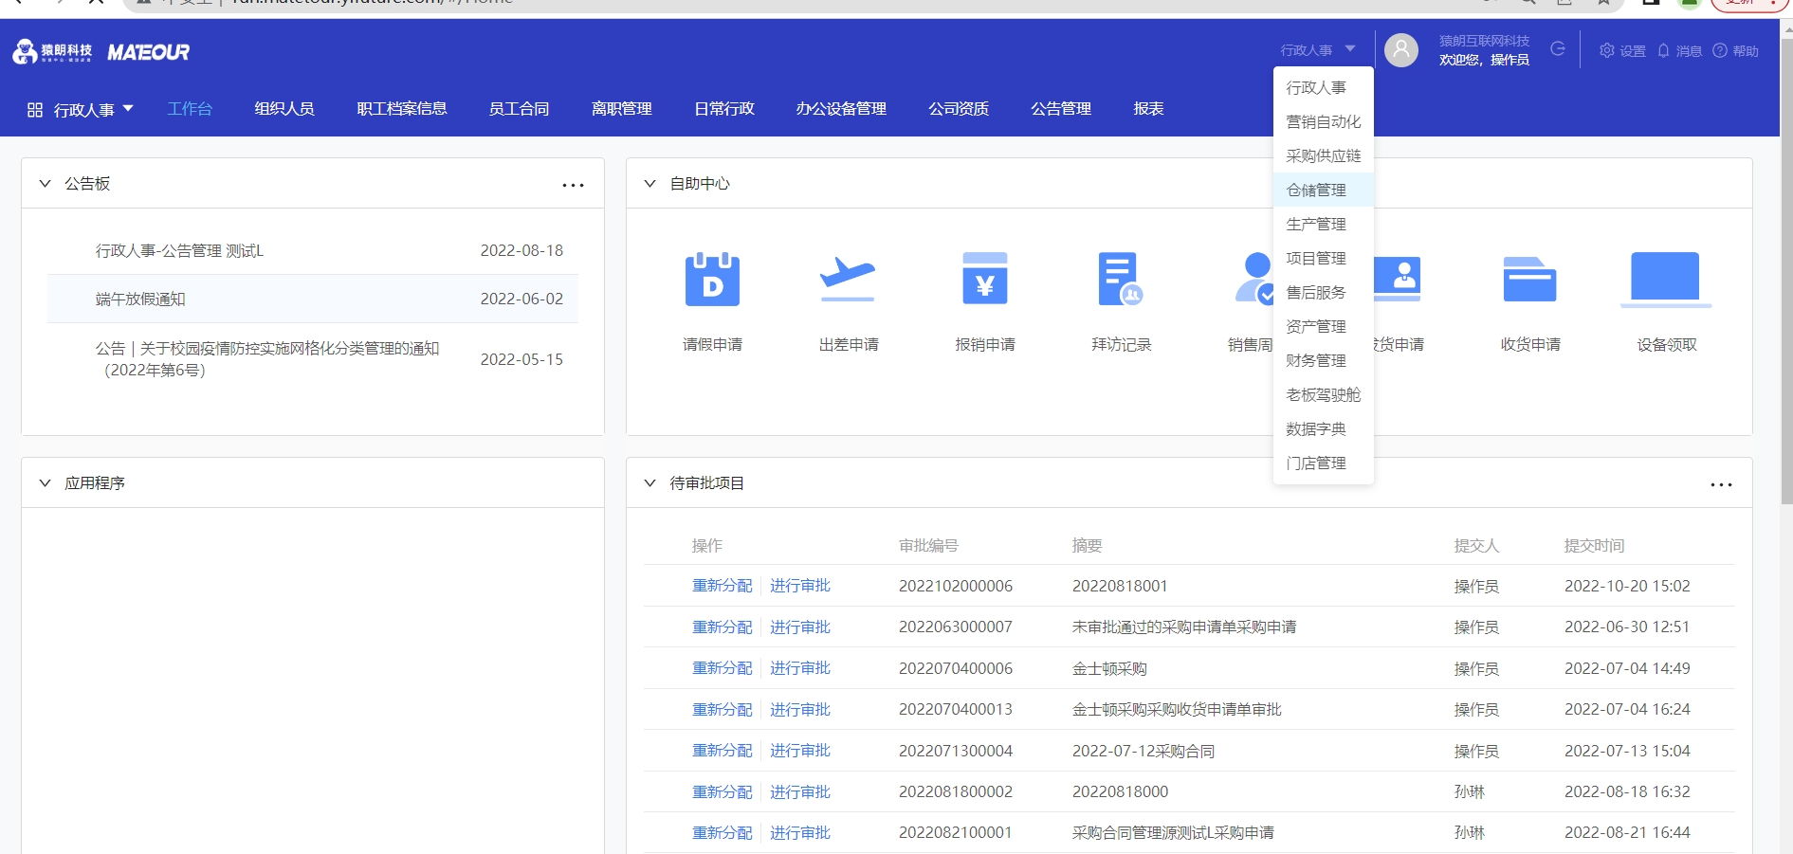Click 进行审批 for 2022063000007

pyautogui.click(x=800, y=627)
